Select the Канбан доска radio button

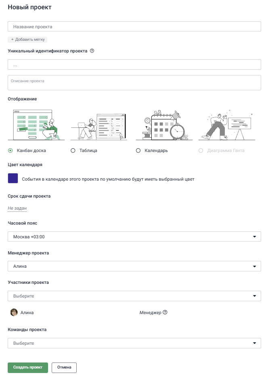pyautogui.click(x=10, y=150)
